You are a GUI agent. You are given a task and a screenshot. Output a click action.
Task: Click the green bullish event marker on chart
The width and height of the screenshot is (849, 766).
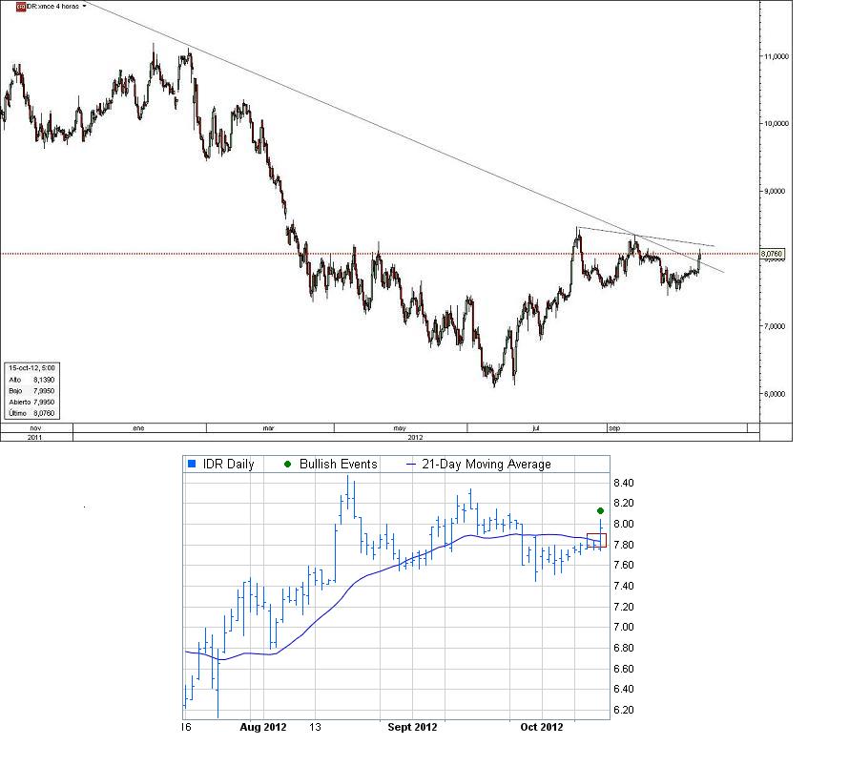tap(600, 511)
